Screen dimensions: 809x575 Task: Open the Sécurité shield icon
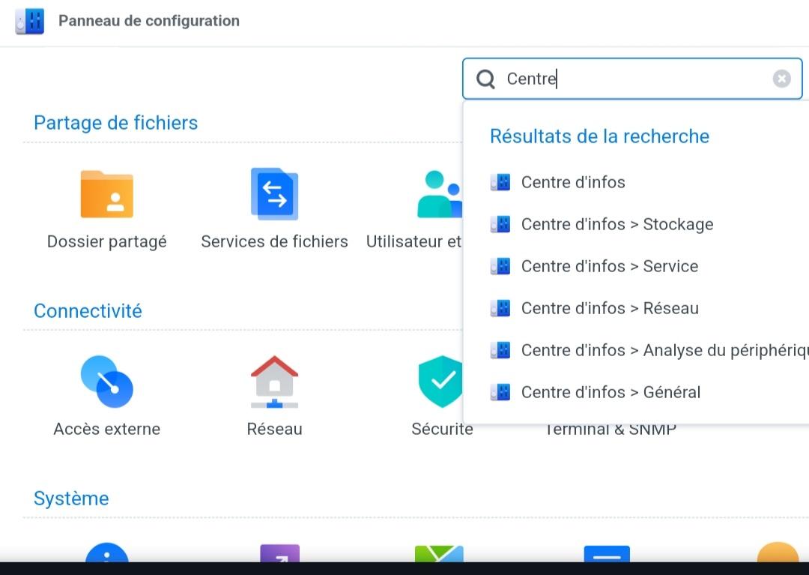pos(440,382)
